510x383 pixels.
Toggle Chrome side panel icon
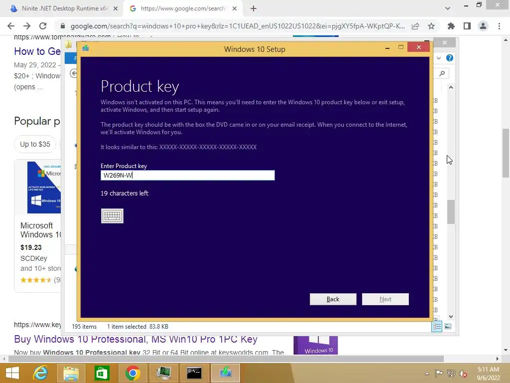[x=467, y=26]
